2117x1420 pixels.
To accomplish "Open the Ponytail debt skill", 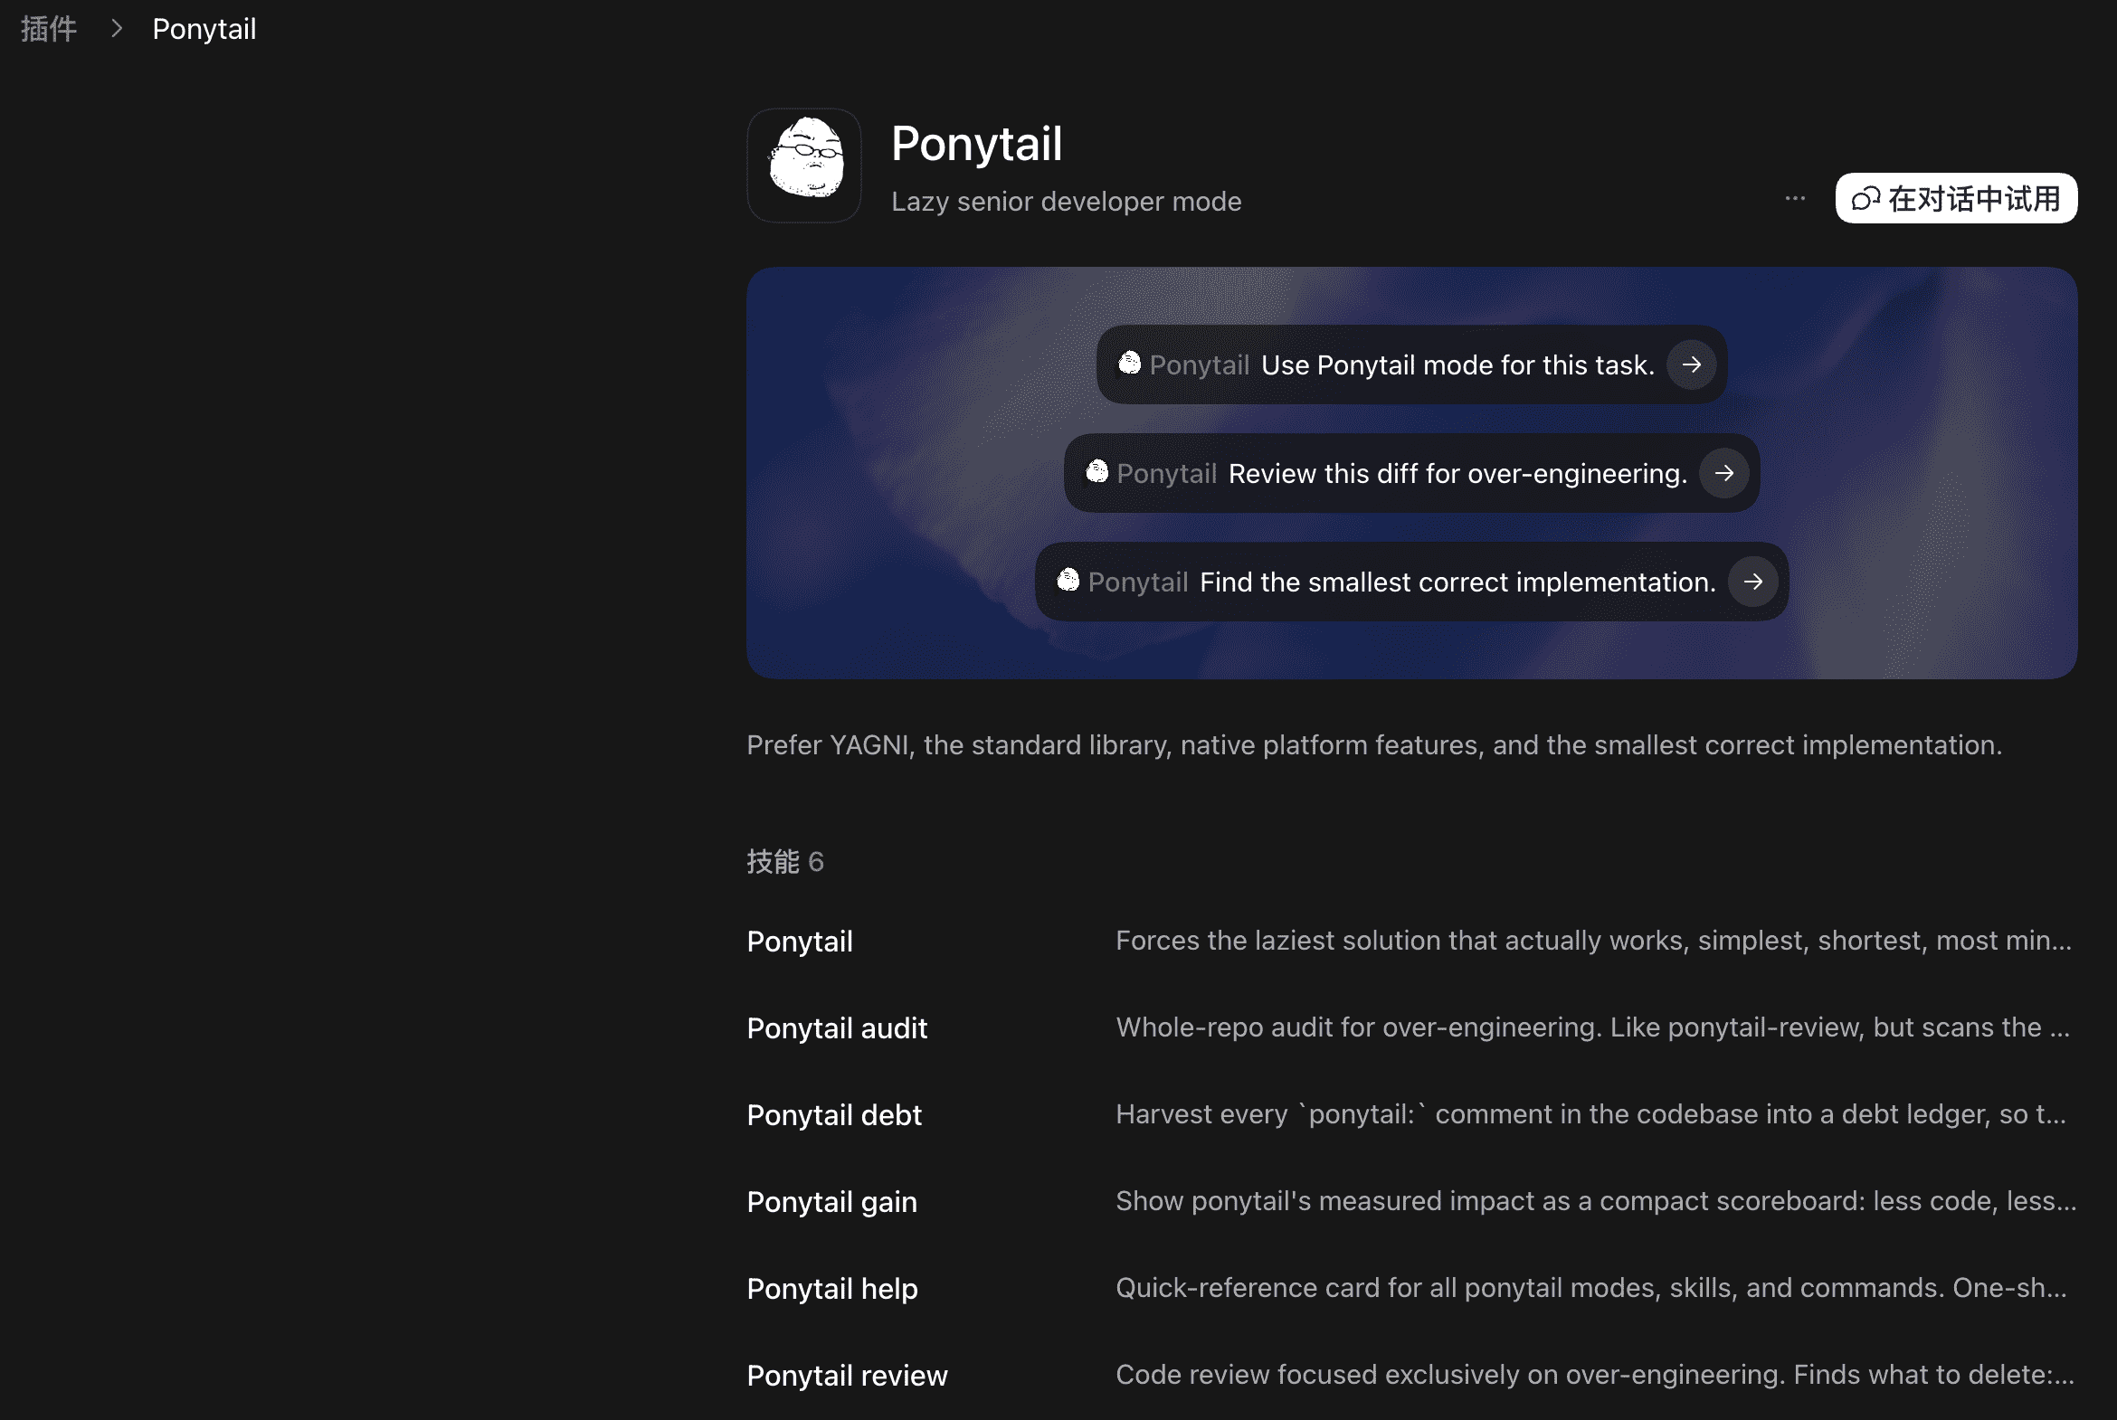I will coord(1411,1116).
